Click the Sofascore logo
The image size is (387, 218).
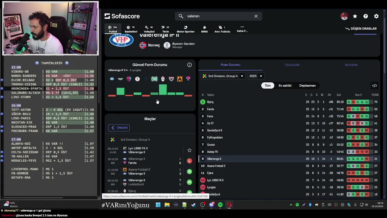click(x=122, y=16)
